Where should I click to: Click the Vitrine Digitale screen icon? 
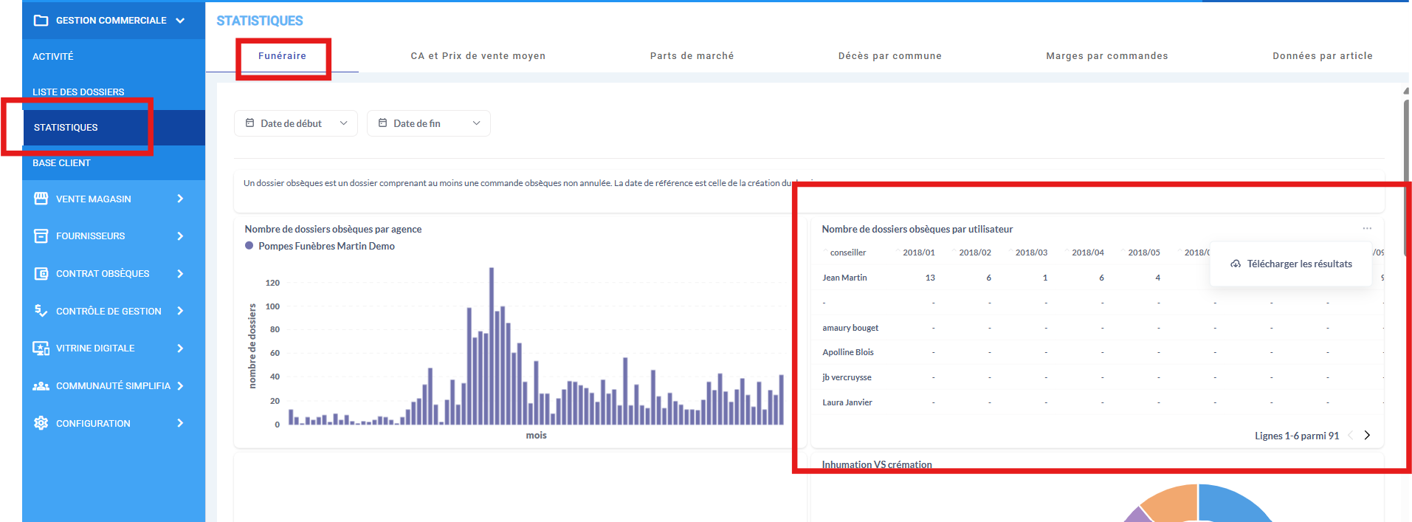[41, 348]
